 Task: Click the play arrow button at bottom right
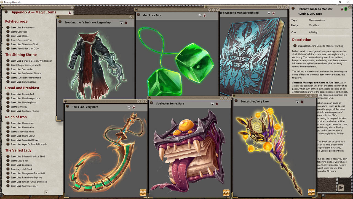pos(341,188)
